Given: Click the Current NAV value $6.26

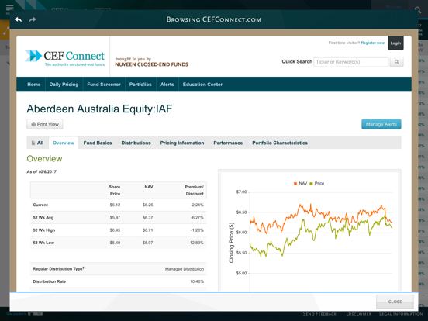Looking at the screenshot, I should pos(147,205).
